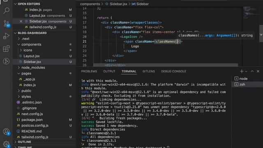
Task: Place cursor on line 22 Logo text
Action: (135, 46)
